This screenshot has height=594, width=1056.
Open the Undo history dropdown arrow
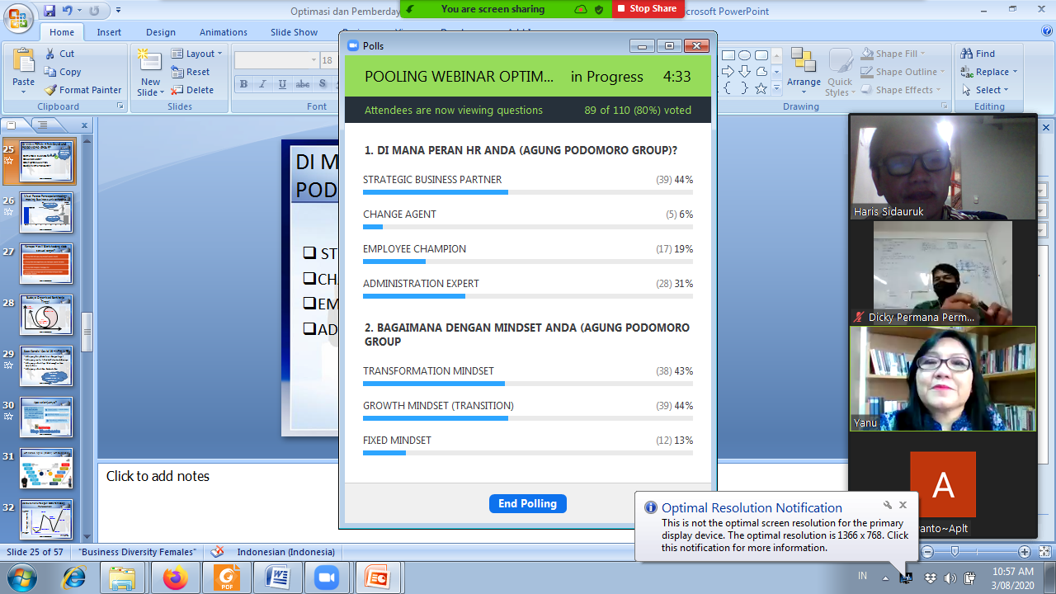coord(79,11)
